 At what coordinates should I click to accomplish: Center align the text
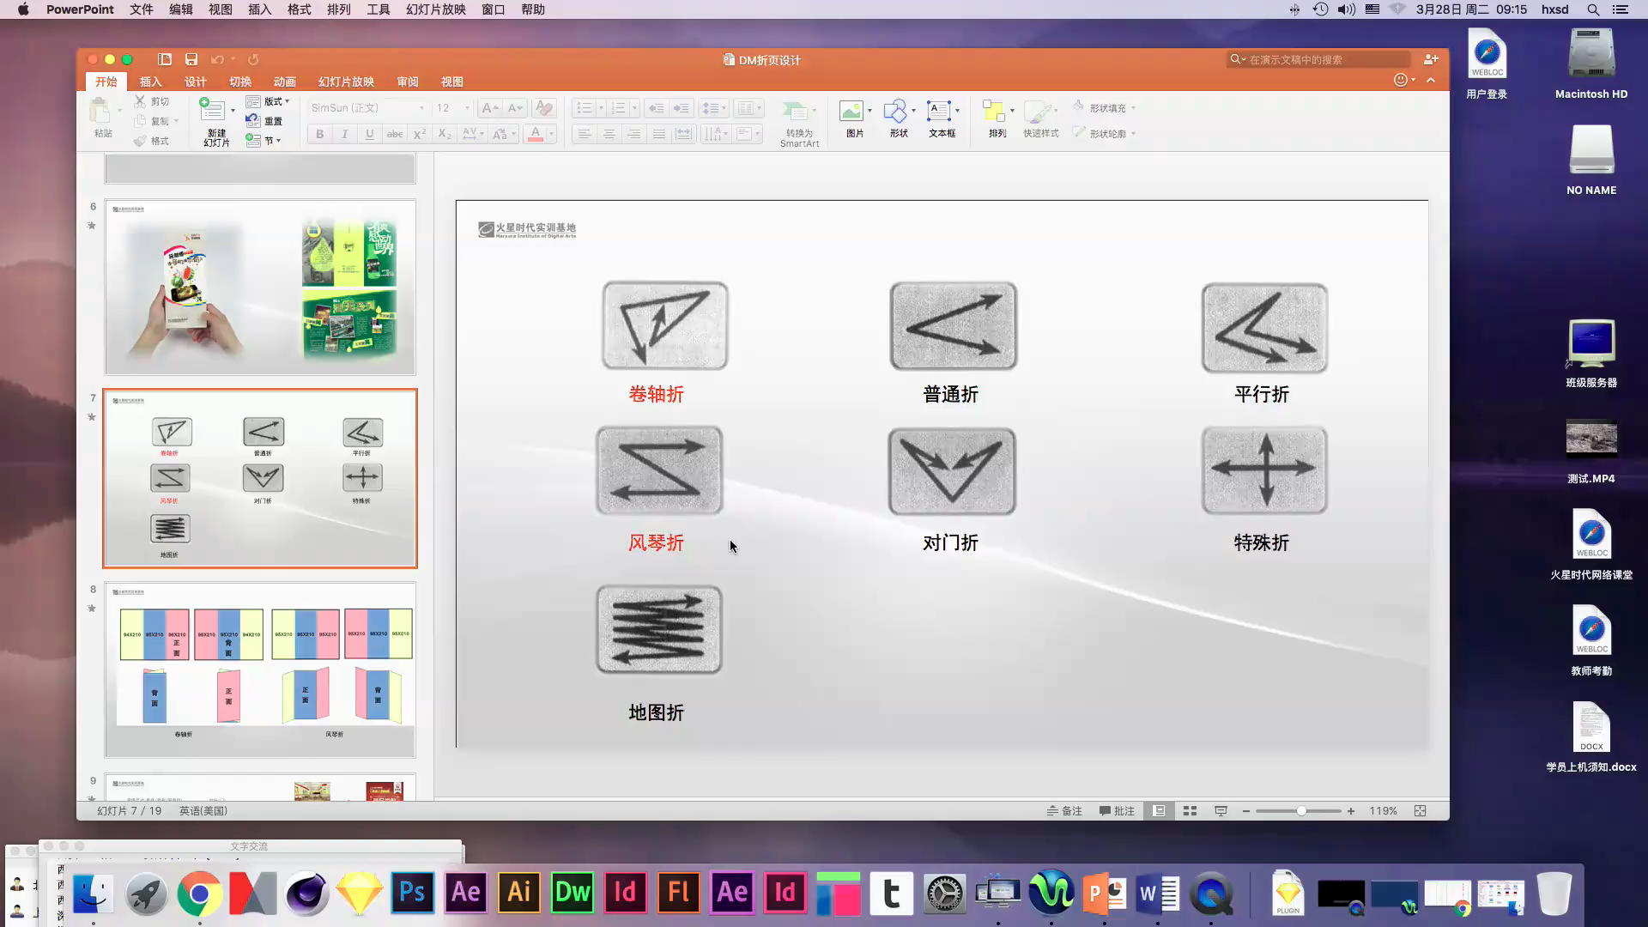pyautogui.click(x=609, y=134)
